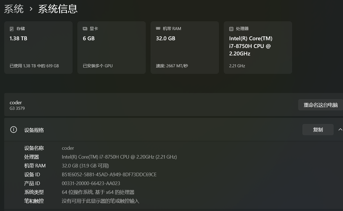The width and height of the screenshot is (343, 211).
Task: Click the 设备 ID value starting with B51E6052
Action: coord(109,175)
